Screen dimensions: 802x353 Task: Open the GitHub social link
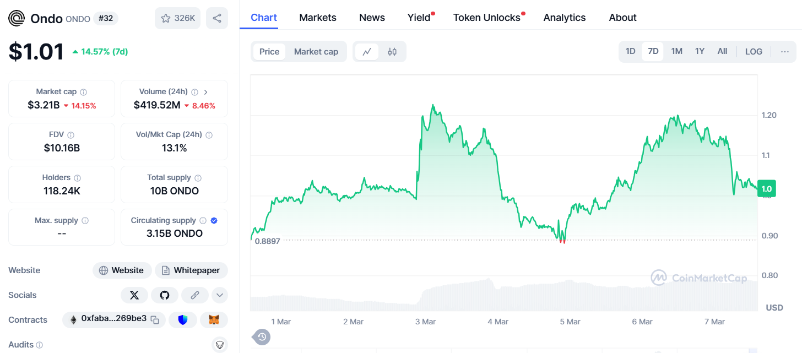tap(165, 295)
